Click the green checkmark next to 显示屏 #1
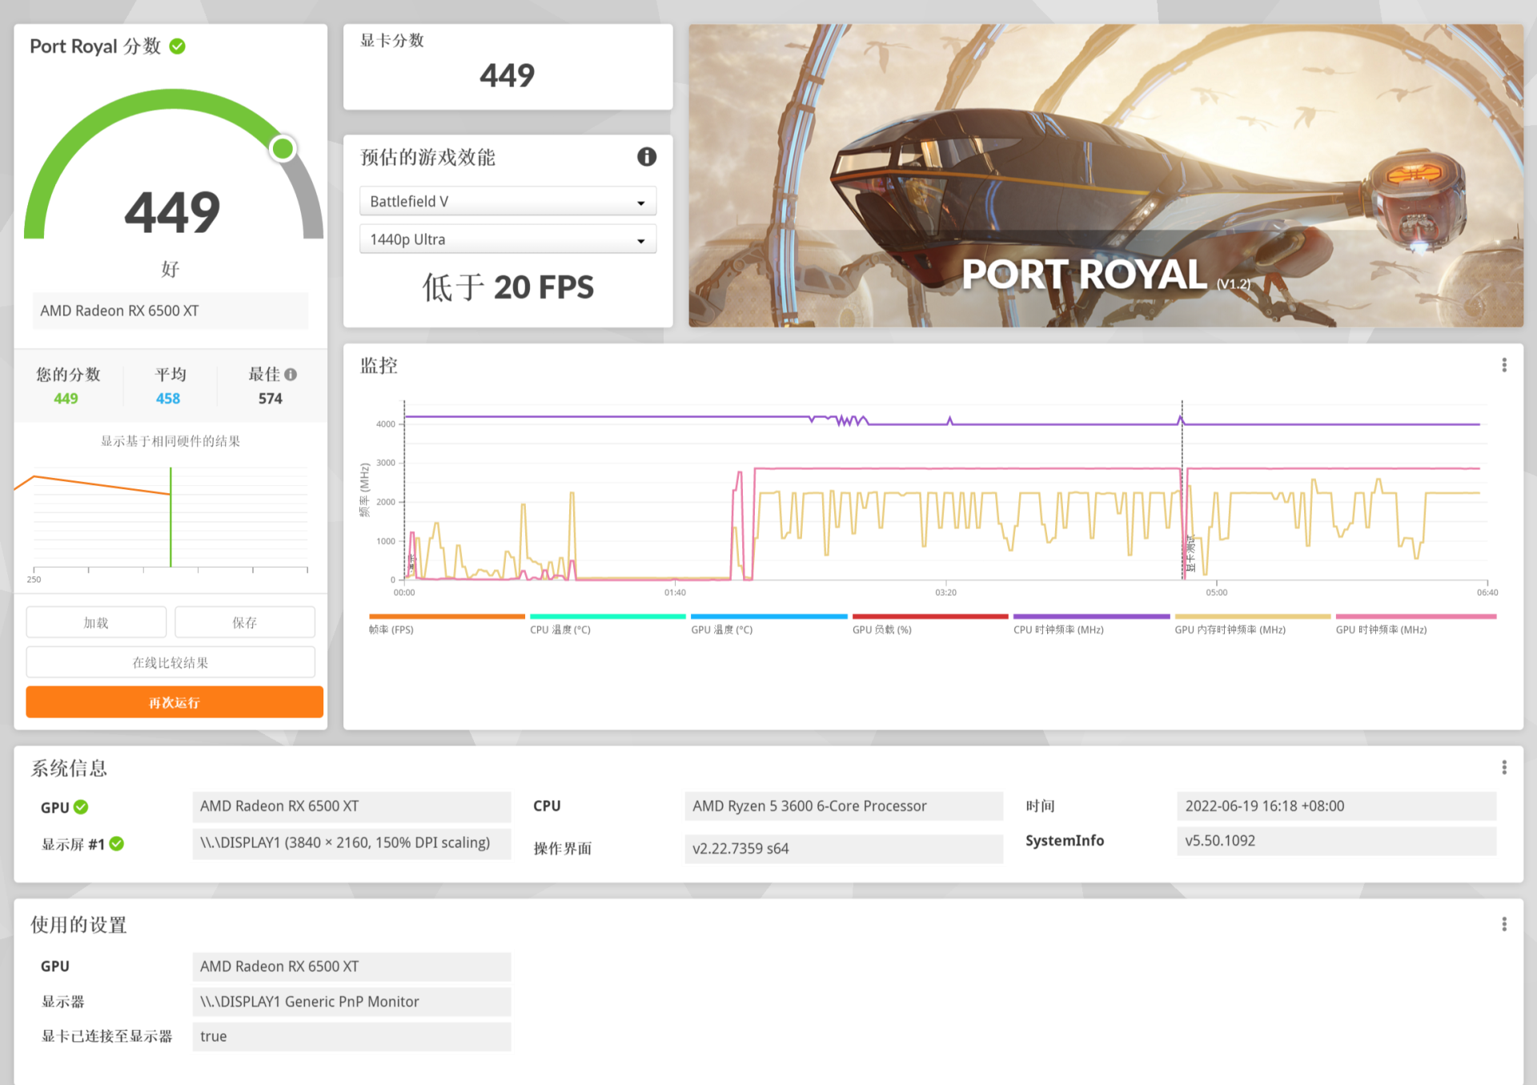The image size is (1537, 1085). [x=117, y=843]
